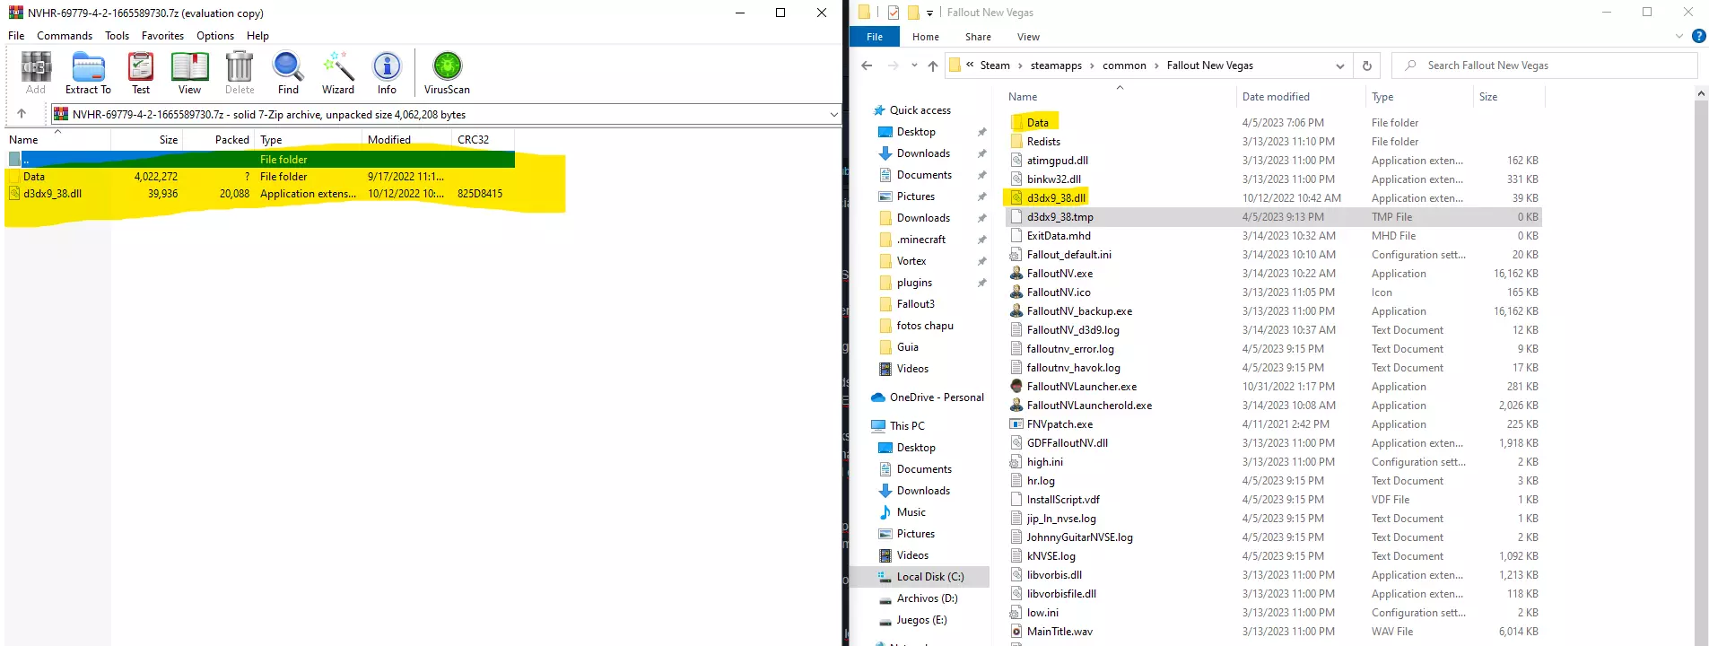Navigate to Steam in the address bar
Screen dimensions: 1709x646
coord(995,65)
